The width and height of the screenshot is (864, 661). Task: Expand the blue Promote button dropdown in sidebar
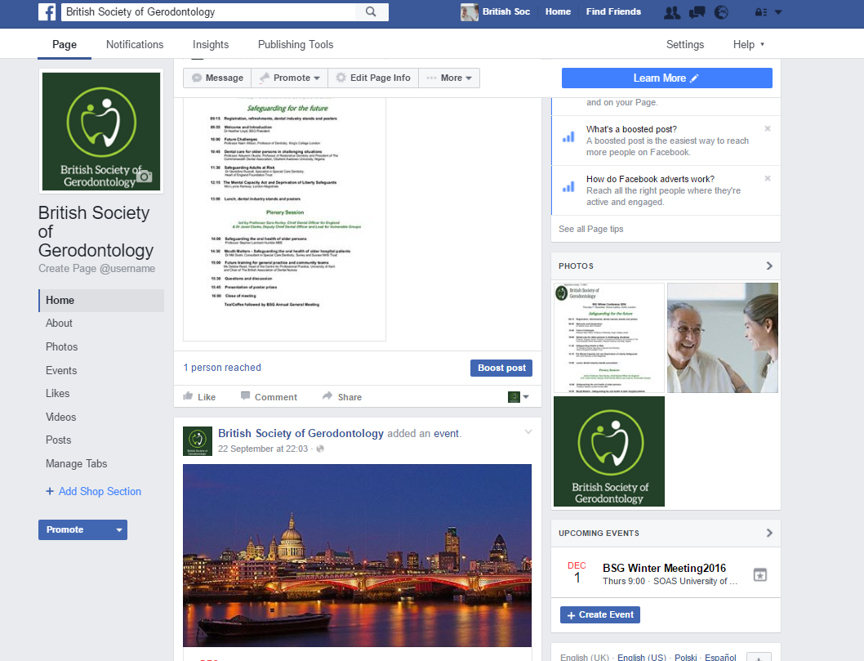pos(119,529)
